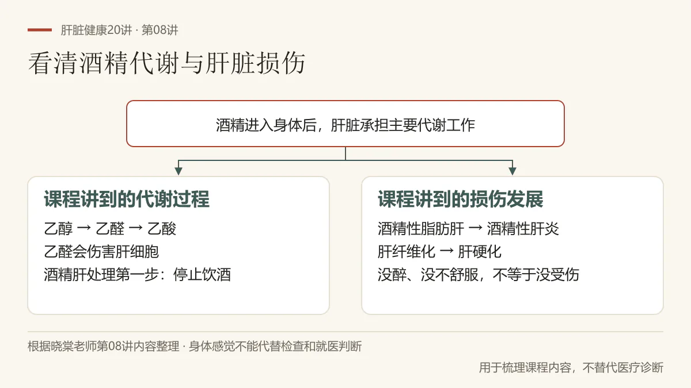Viewport: 691px width, 388px height.
Task: Click the line 酒精肝处理第一步：停止饮酒
Action: tap(138, 275)
